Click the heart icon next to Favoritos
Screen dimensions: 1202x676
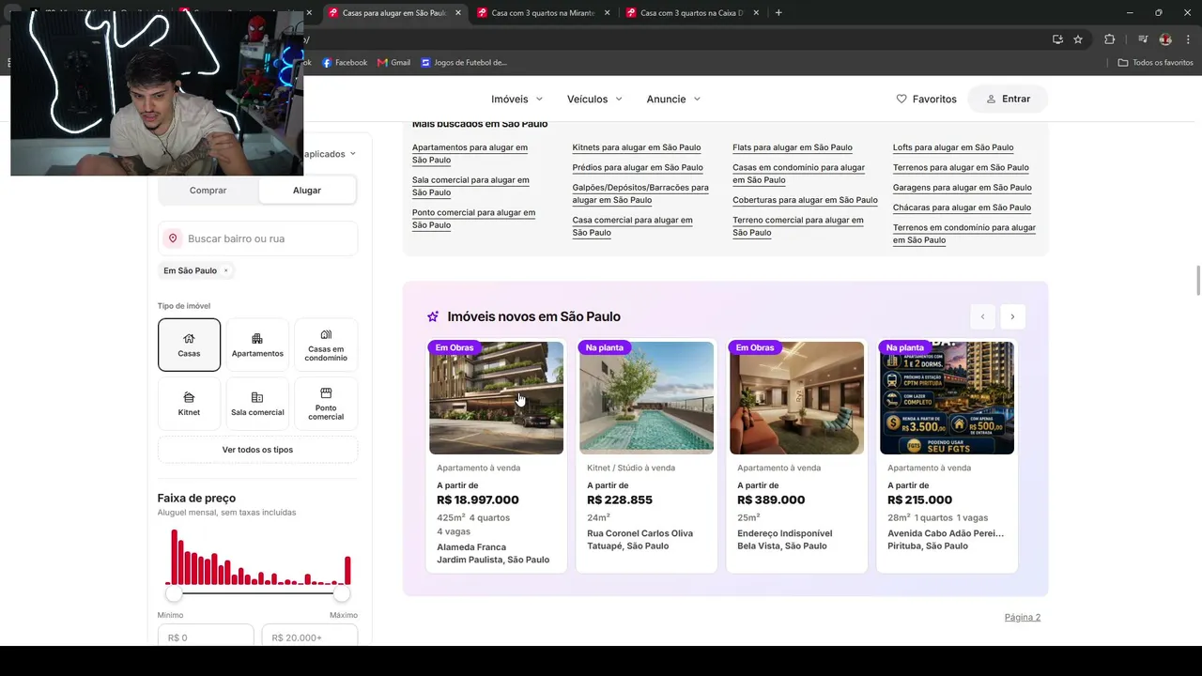click(901, 99)
